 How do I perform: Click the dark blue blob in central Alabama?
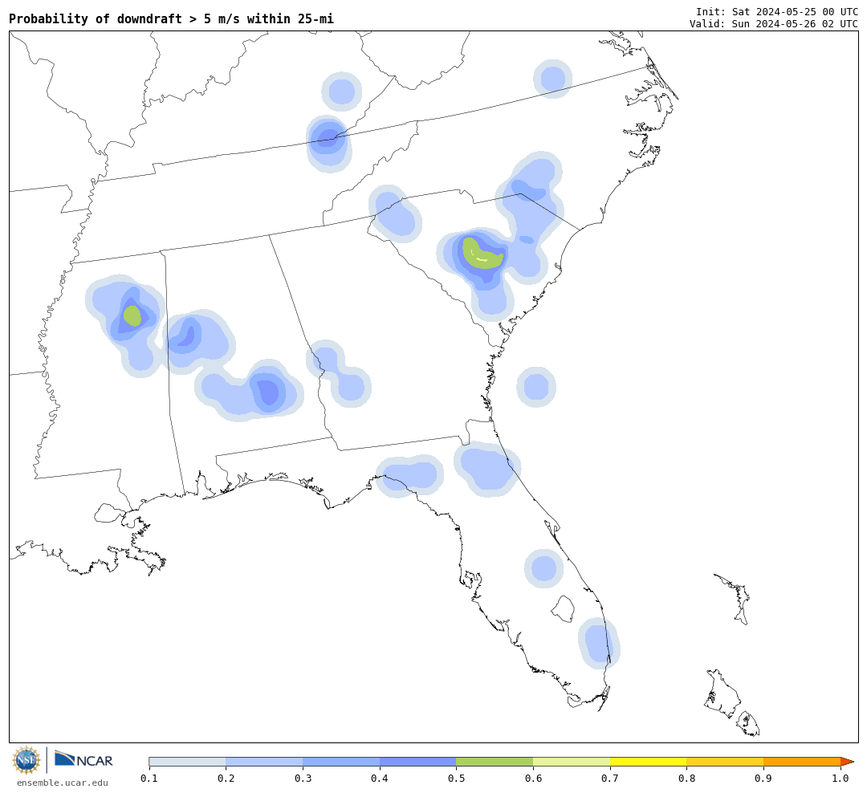point(268,391)
